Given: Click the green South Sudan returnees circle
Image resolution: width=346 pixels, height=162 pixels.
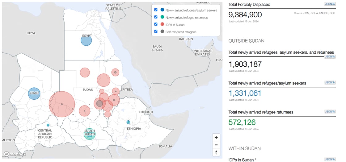Looking at the screenshot, I should (x=90, y=134).
